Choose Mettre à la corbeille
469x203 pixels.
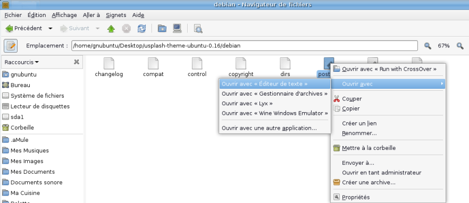[388, 148]
